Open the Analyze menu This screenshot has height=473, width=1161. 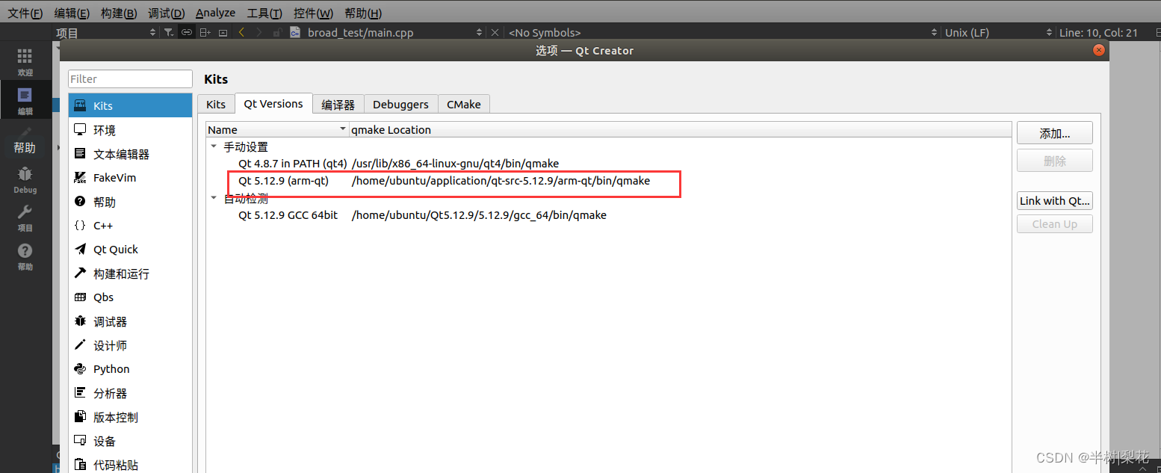pos(215,13)
